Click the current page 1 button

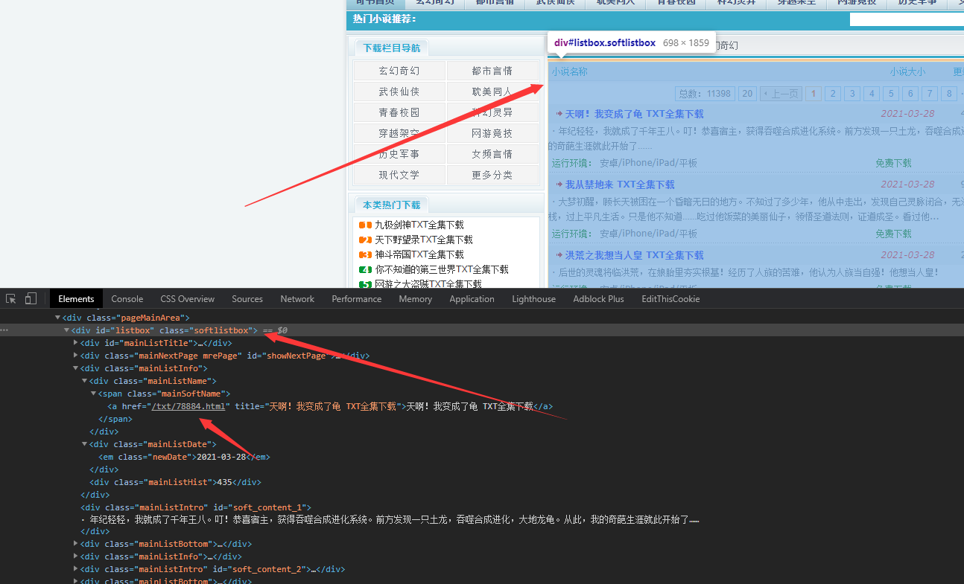click(x=814, y=94)
